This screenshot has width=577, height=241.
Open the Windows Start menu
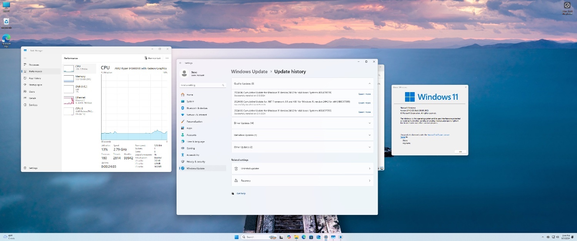click(236, 237)
